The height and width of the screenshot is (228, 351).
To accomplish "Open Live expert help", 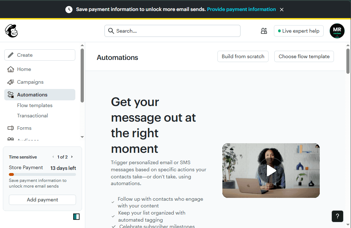I will [299, 31].
